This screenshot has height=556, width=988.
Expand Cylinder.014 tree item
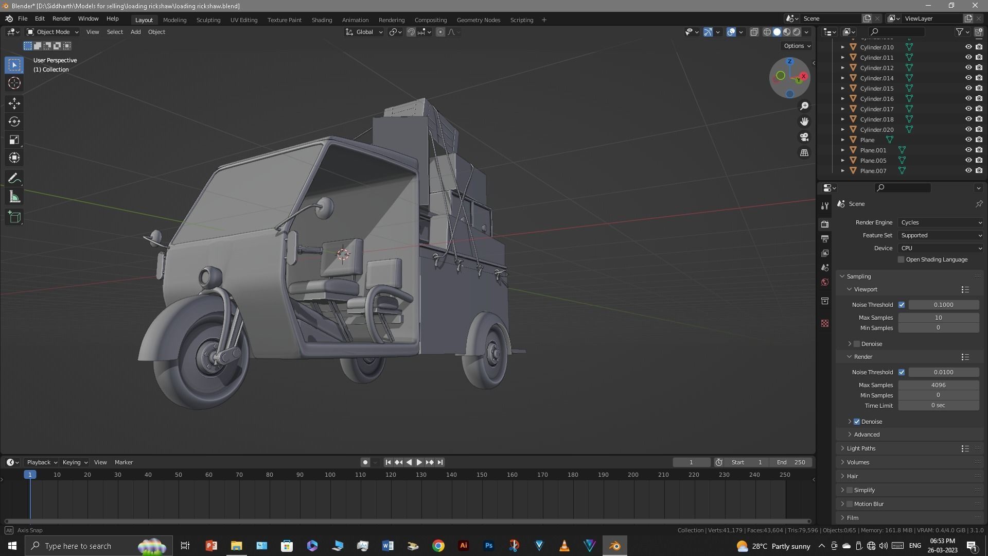(x=843, y=78)
